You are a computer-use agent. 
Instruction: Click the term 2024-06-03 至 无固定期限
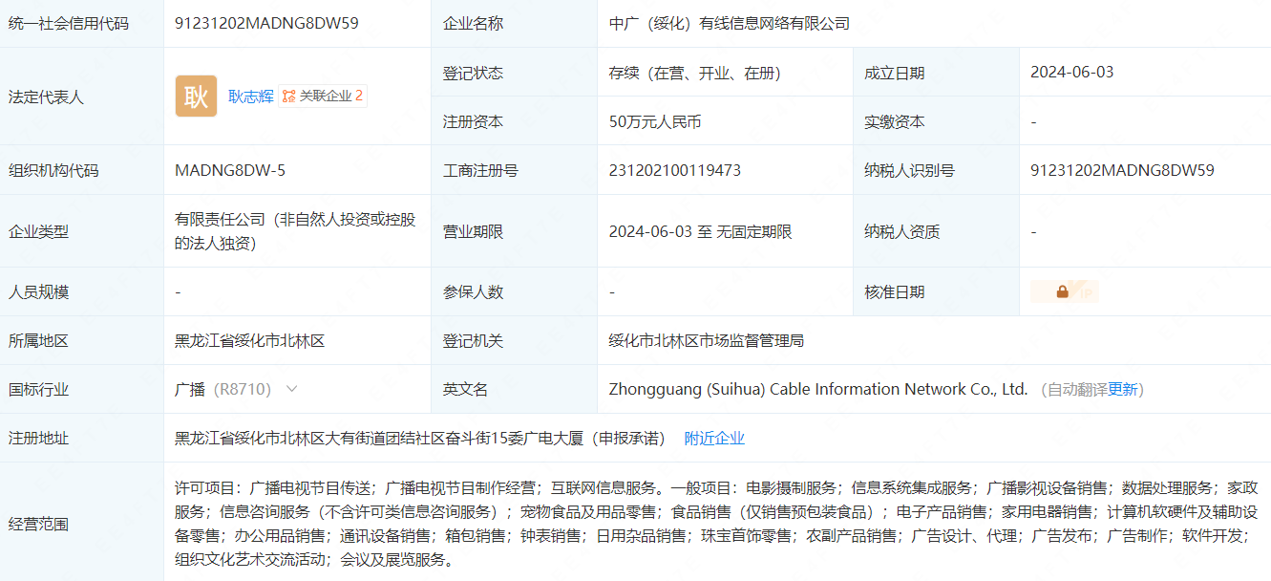click(x=701, y=232)
